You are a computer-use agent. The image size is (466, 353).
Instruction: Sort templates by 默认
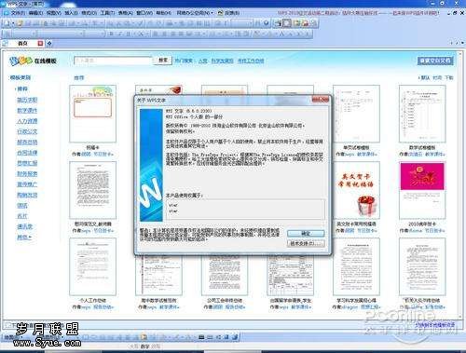coord(425,77)
